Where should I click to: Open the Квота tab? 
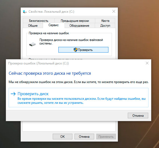pyautogui.click(x=105, y=21)
